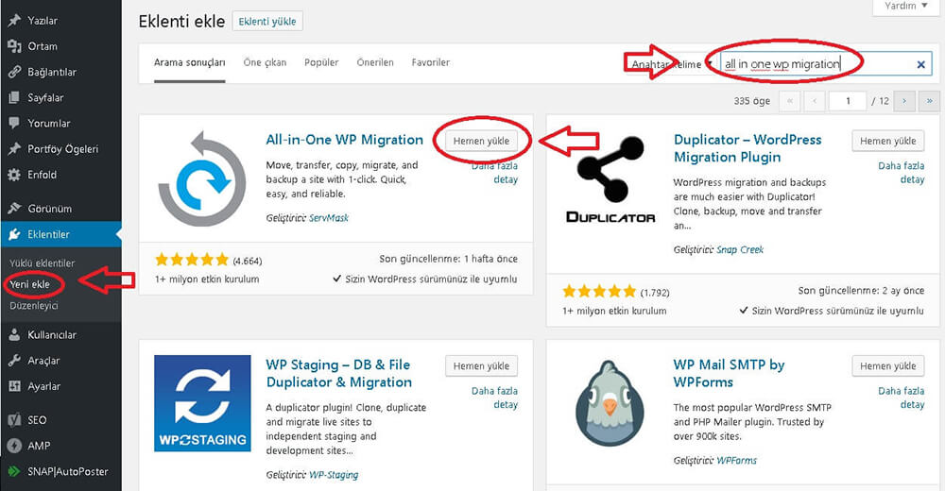Click the Ortam media icon

[14, 46]
